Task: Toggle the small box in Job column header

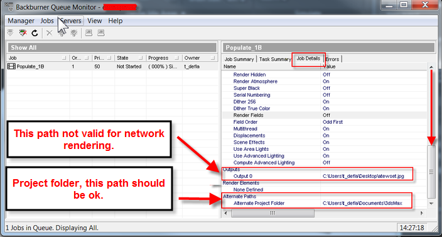Action: (x=64, y=58)
